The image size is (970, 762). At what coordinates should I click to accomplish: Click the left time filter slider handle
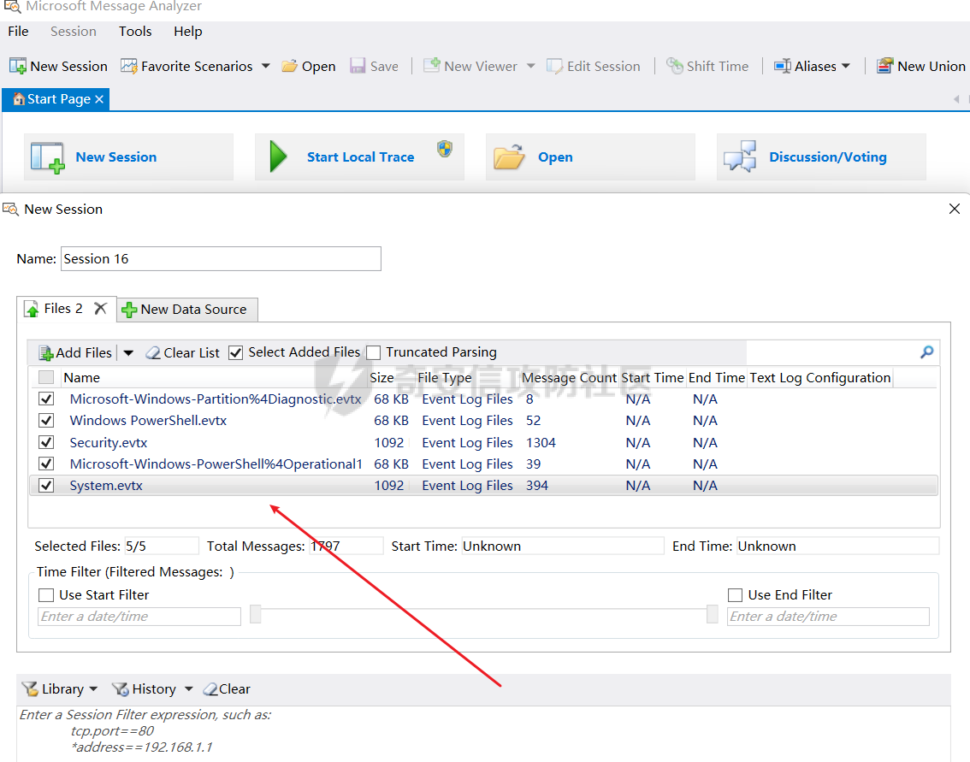point(255,614)
